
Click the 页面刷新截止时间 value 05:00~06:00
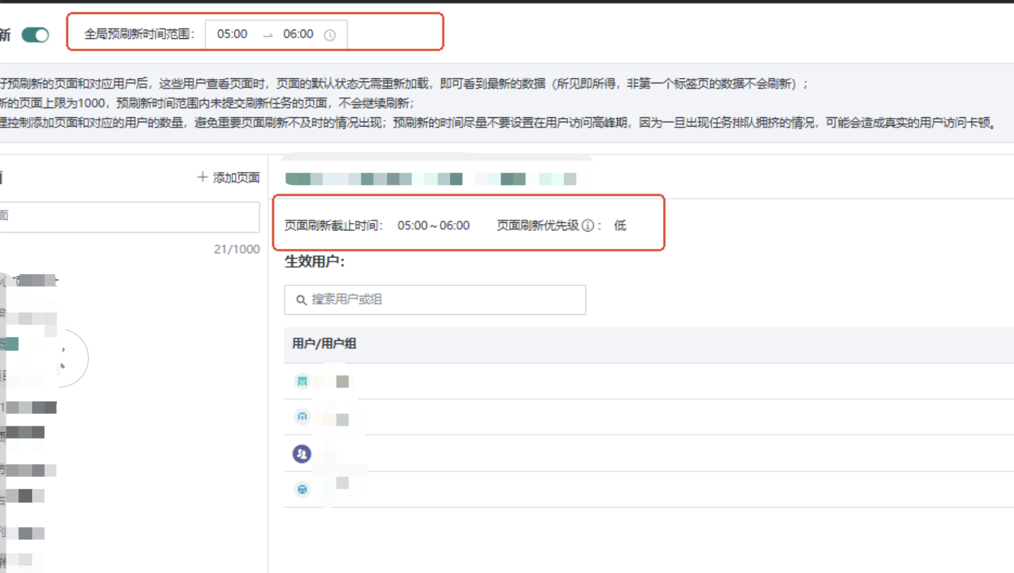[x=433, y=226]
